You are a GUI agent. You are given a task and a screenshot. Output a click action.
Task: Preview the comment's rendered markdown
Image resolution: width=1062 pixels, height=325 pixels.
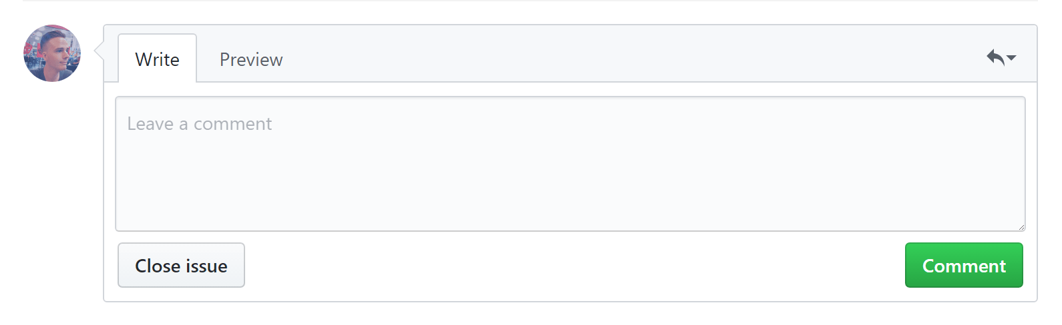pyautogui.click(x=251, y=59)
